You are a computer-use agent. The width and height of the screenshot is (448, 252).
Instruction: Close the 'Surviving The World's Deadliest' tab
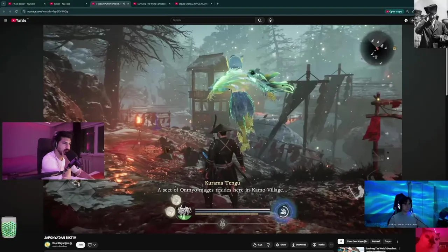[x=170, y=4]
